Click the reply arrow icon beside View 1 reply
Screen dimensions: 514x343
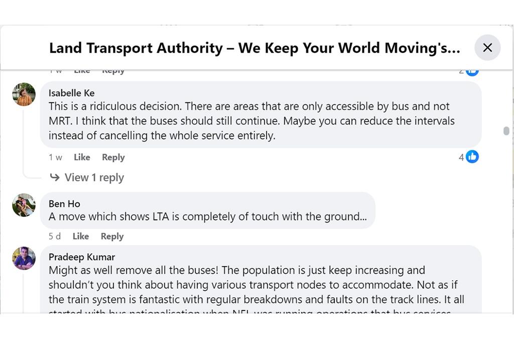click(55, 177)
